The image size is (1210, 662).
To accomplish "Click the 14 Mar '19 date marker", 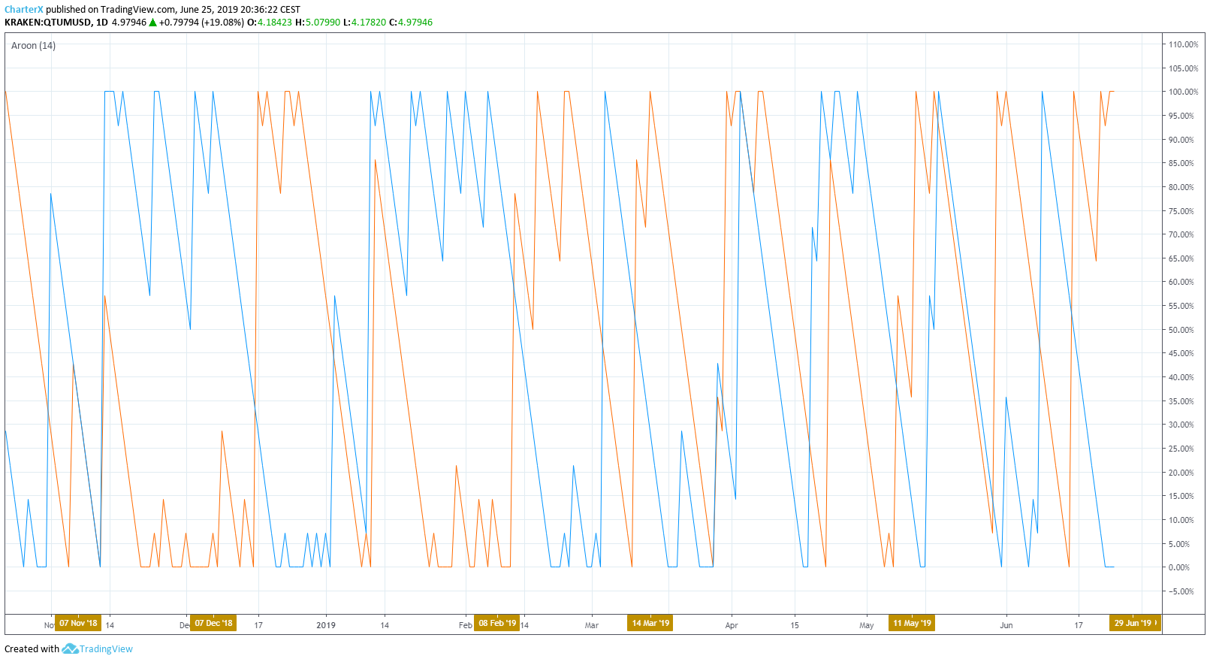I will pos(650,623).
